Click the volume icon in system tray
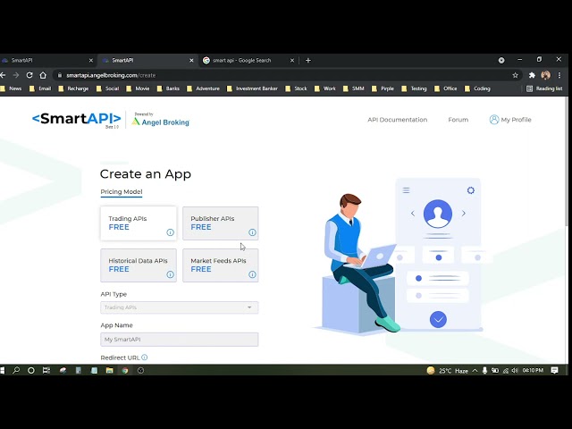The image size is (572, 429). [x=515, y=370]
